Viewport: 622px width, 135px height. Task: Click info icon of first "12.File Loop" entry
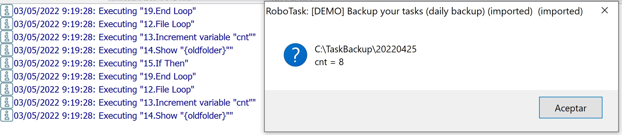tap(7, 24)
